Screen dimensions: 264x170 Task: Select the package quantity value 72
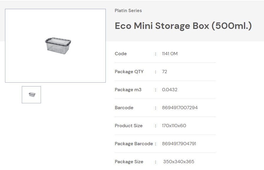(x=164, y=72)
